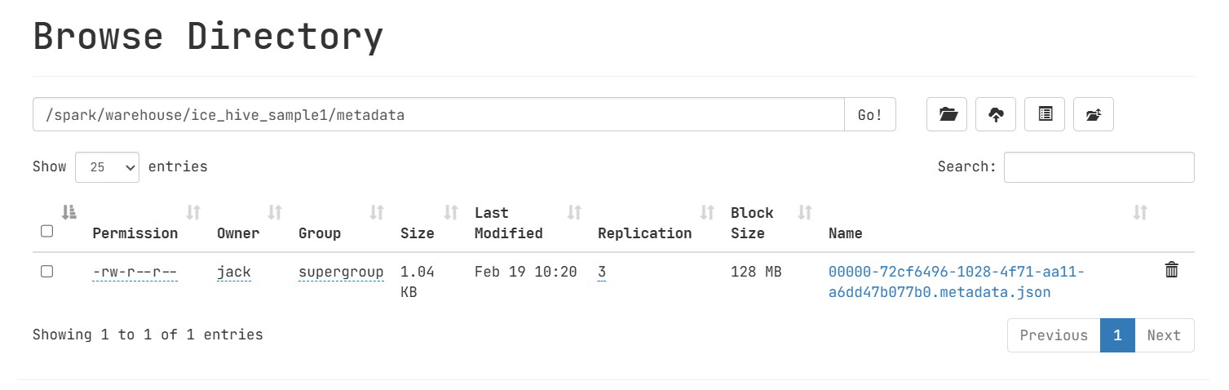Click the list view document icon

point(1045,115)
